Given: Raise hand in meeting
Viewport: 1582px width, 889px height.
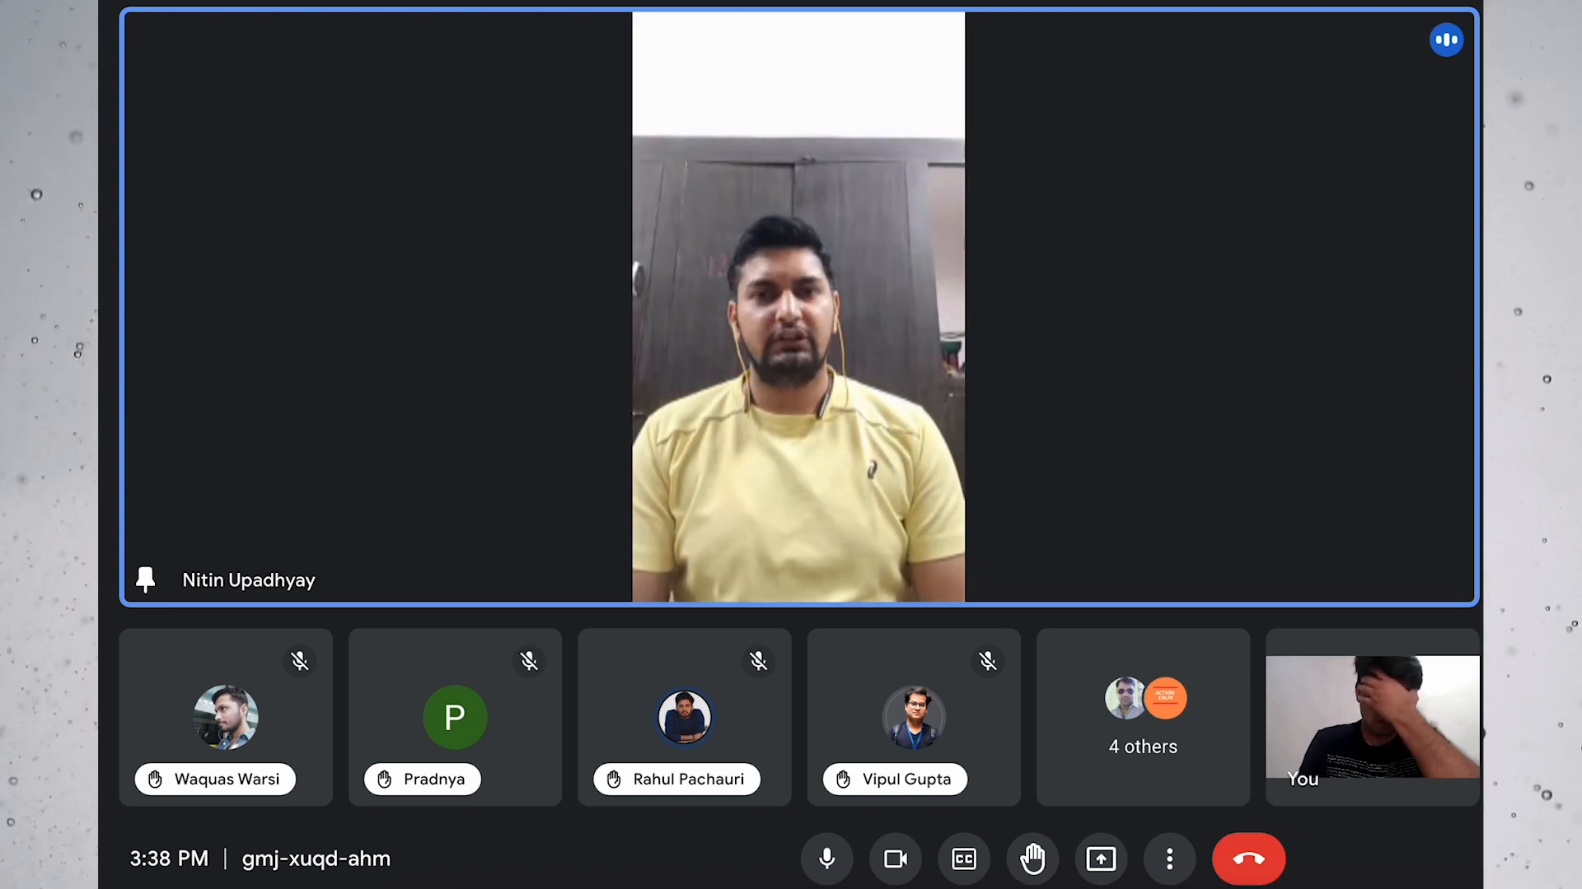Looking at the screenshot, I should point(1032,859).
